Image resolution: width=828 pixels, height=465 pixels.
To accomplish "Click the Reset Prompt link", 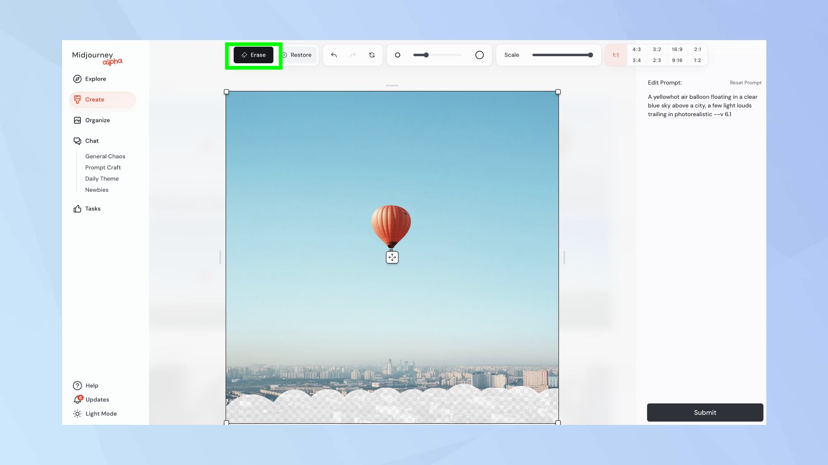I will tap(745, 82).
